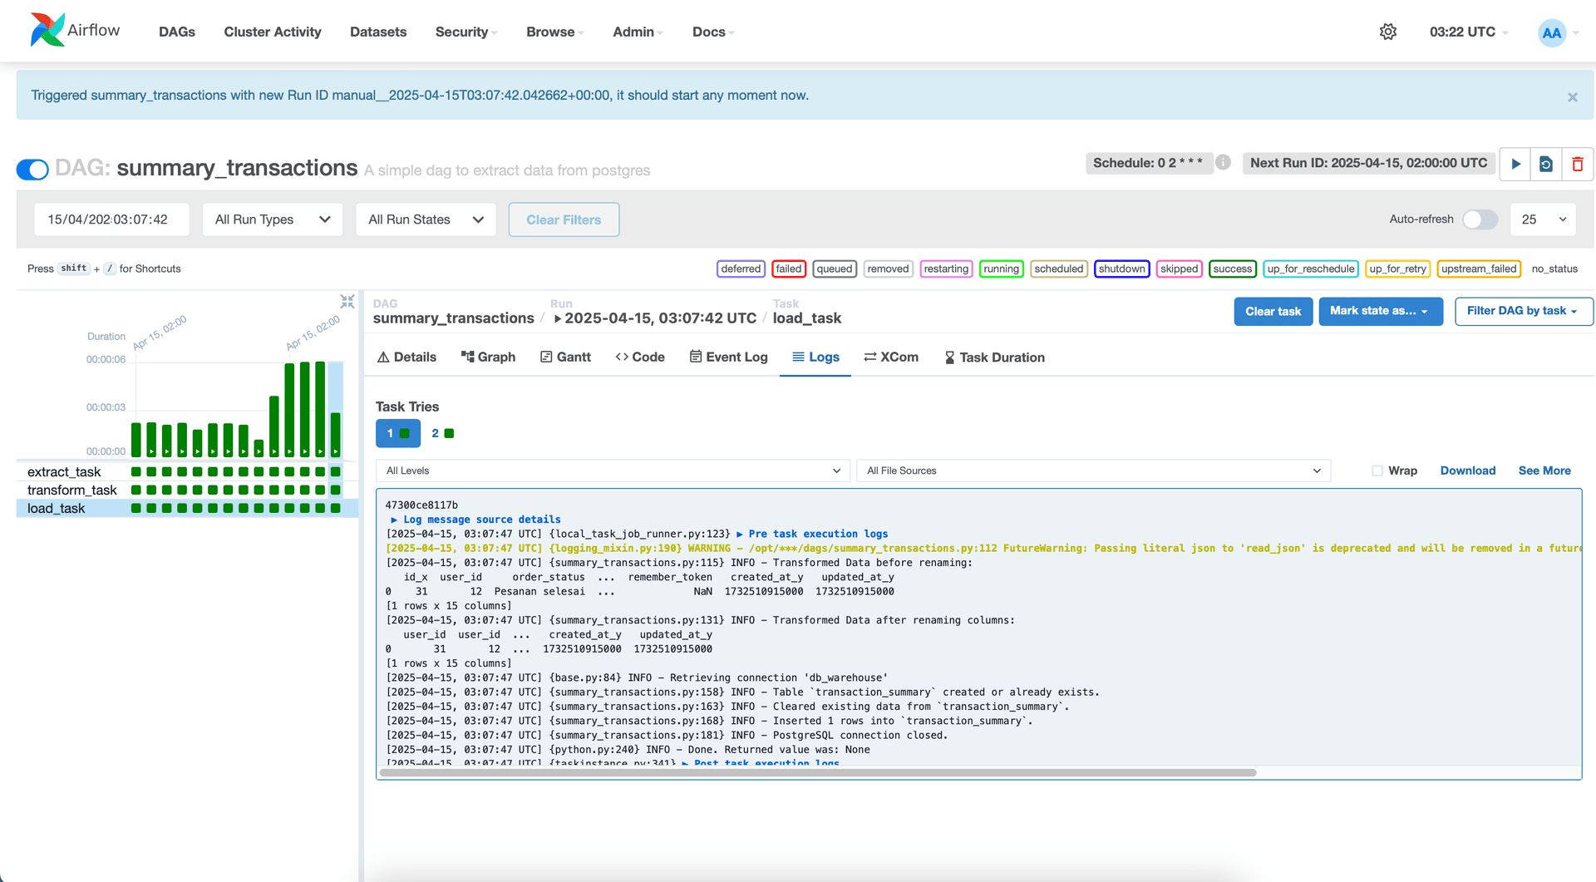Viewport: 1596px width, 882px height.
Task: Open the All Run States dropdown
Action: (x=426, y=219)
